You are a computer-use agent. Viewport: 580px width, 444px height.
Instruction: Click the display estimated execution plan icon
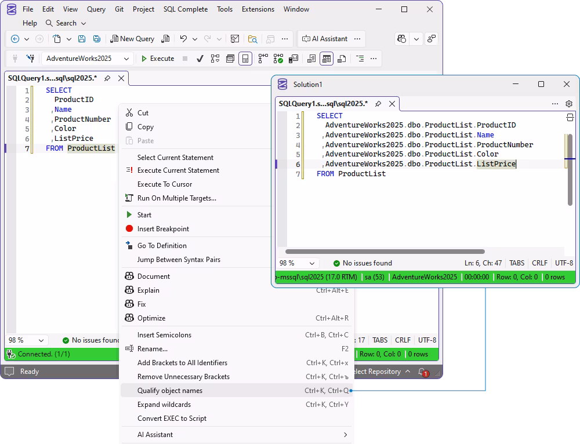click(x=215, y=59)
